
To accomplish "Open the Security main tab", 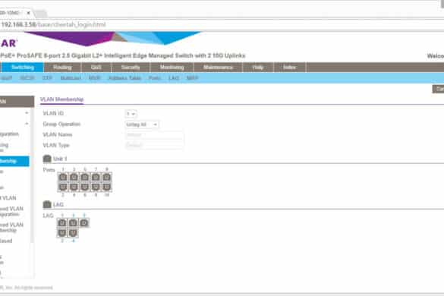I will (131, 68).
